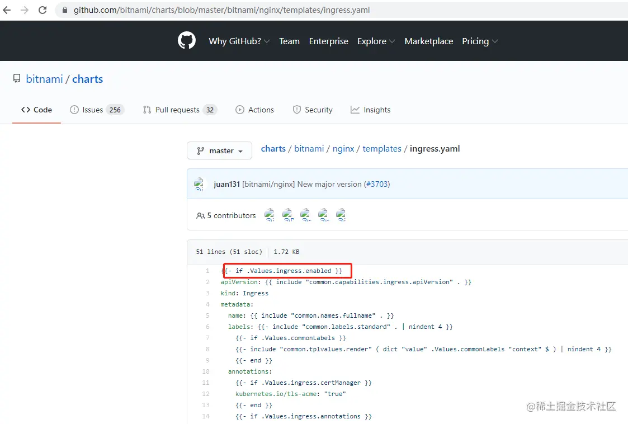Open juan131's profile link
628x424 pixels.
pos(226,184)
